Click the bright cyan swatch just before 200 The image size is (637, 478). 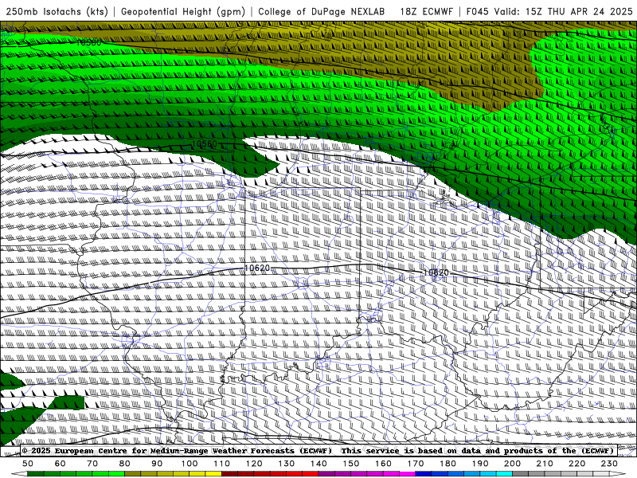[x=504, y=474]
